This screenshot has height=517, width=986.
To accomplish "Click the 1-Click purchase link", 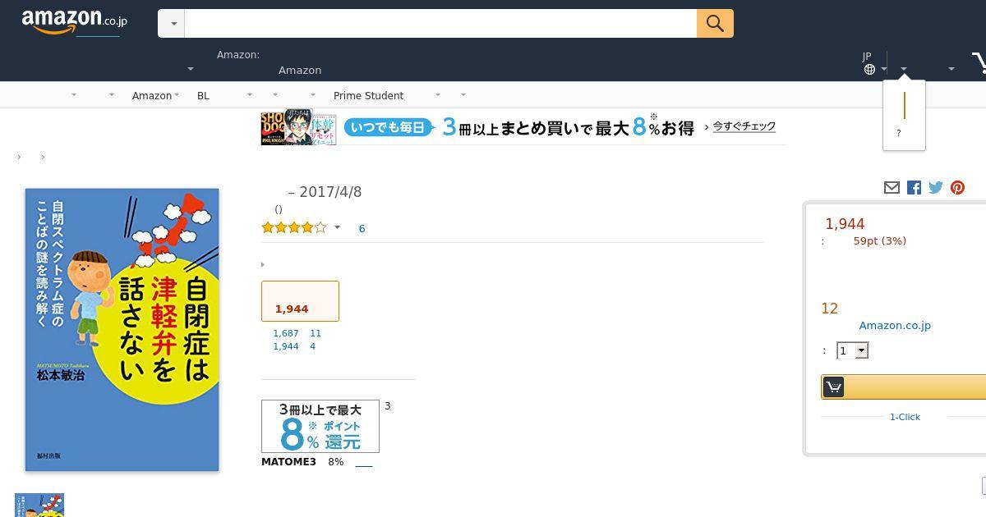I will pos(905,417).
